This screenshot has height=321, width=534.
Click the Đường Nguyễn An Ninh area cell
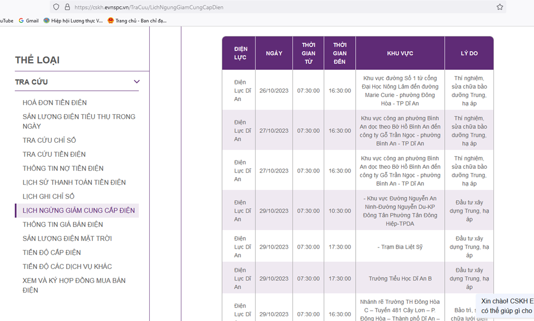400,211
